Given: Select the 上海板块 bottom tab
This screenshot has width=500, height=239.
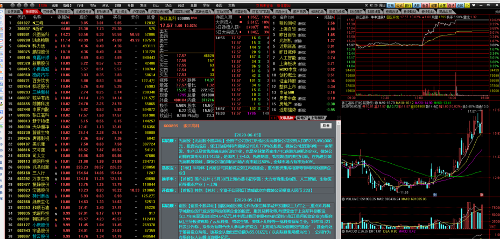Looking at the screenshot, I should pyautogui.click(x=317, y=118).
